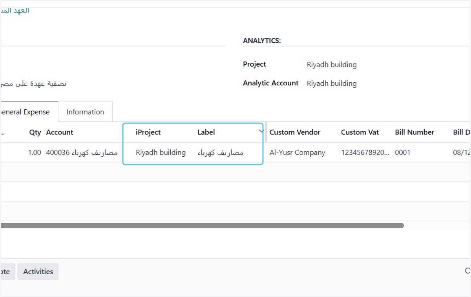Click the Project field label

pyautogui.click(x=254, y=64)
